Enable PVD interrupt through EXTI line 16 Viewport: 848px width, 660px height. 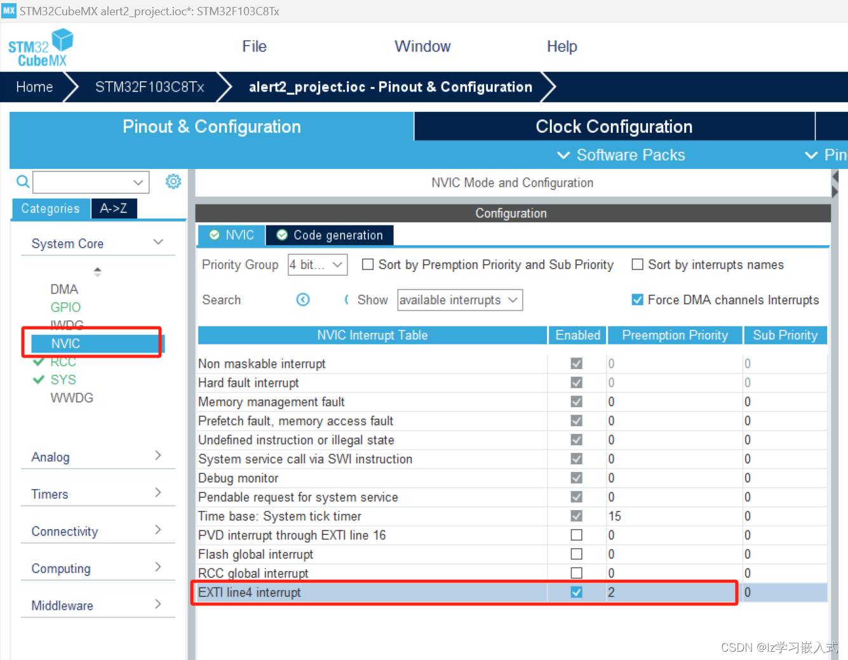576,535
